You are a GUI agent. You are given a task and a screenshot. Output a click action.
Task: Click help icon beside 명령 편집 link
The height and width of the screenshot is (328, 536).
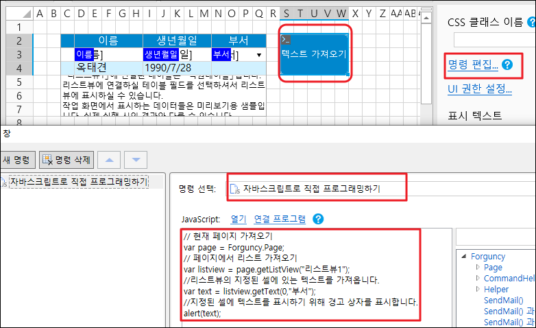pos(507,65)
